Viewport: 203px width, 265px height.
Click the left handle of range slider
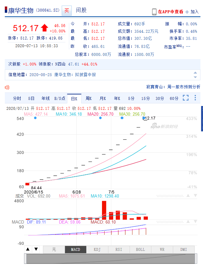pyautogui.click(x=25, y=259)
